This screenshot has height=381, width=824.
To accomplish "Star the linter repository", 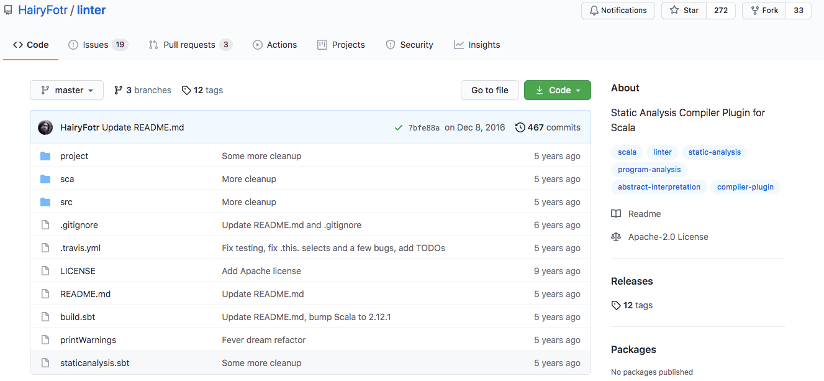I will (x=683, y=10).
